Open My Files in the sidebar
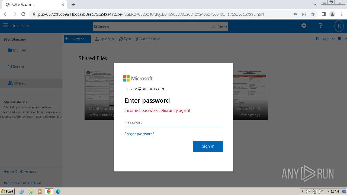Viewport: 347px width, 195px height. point(17,50)
